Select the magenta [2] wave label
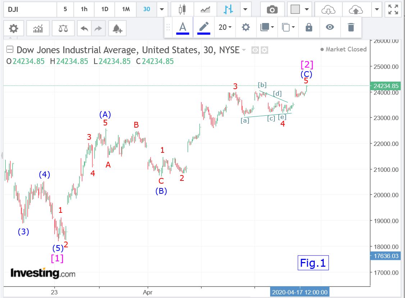 tap(307, 65)
